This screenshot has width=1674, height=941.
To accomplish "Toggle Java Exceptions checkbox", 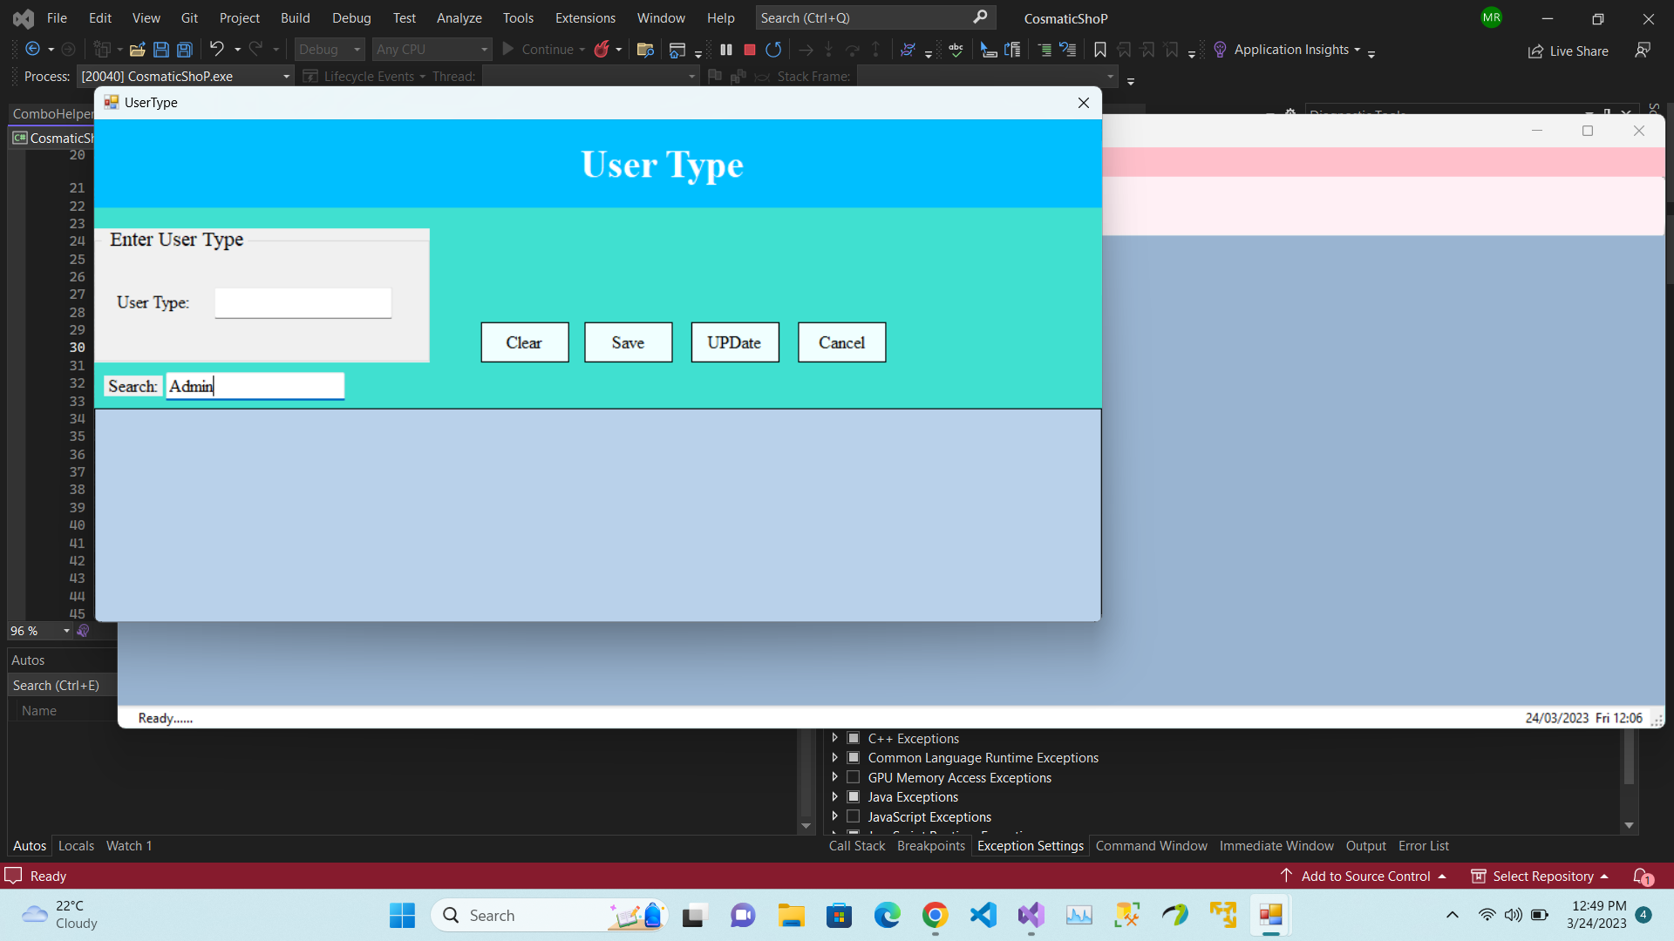I will (x=854, y=796).
